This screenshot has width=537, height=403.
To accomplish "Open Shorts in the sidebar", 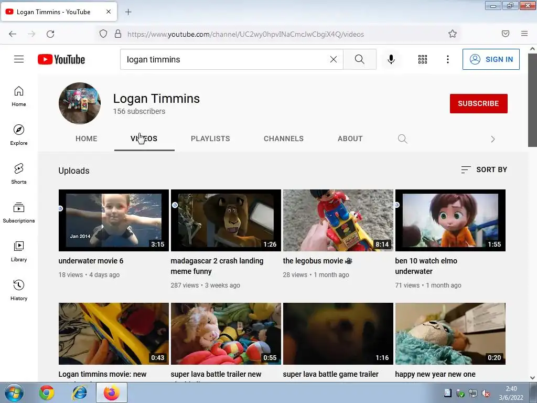I will tap(19, 174).
